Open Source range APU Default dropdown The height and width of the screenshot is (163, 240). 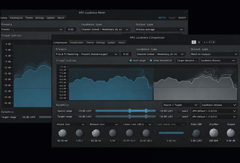[x=214, y=111]
